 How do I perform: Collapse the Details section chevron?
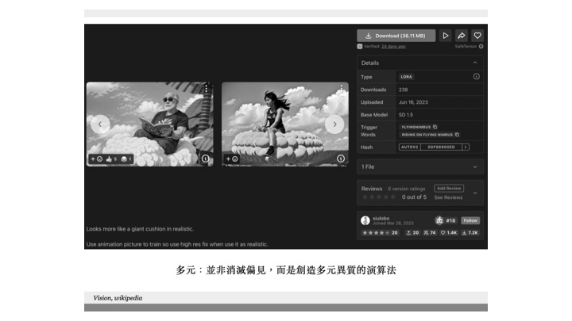pyautogui.click(x=475, y=63)
